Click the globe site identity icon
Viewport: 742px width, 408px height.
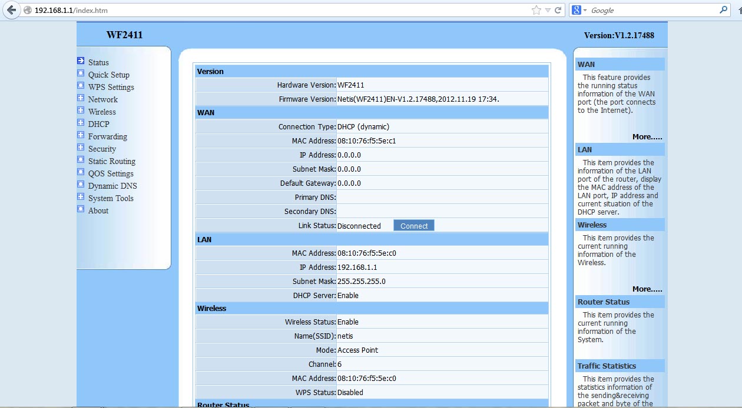click(x=27, y=11)
